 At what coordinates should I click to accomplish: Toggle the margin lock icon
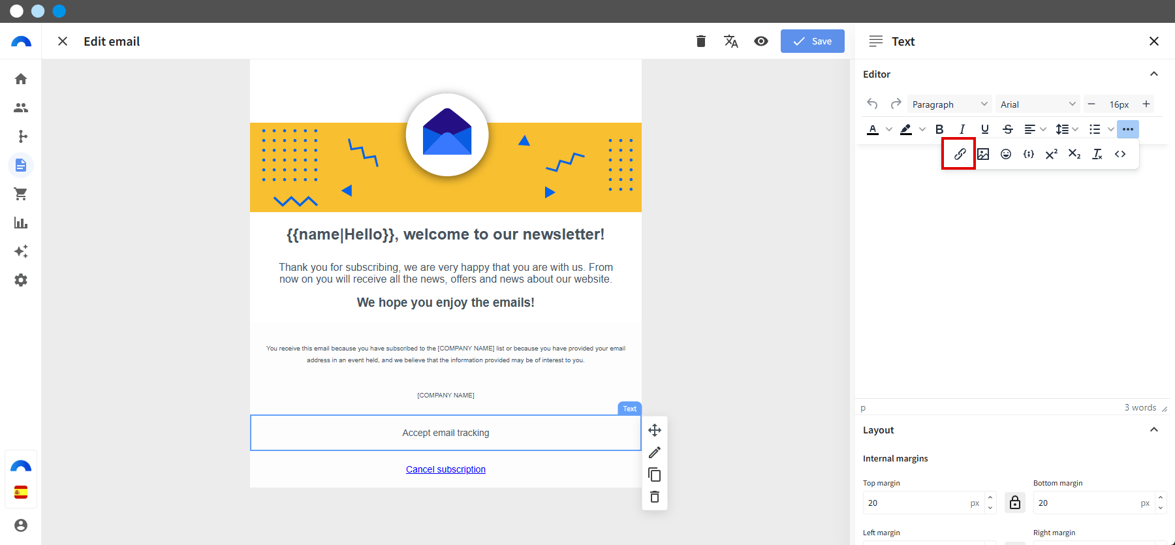click(1015, 503)
